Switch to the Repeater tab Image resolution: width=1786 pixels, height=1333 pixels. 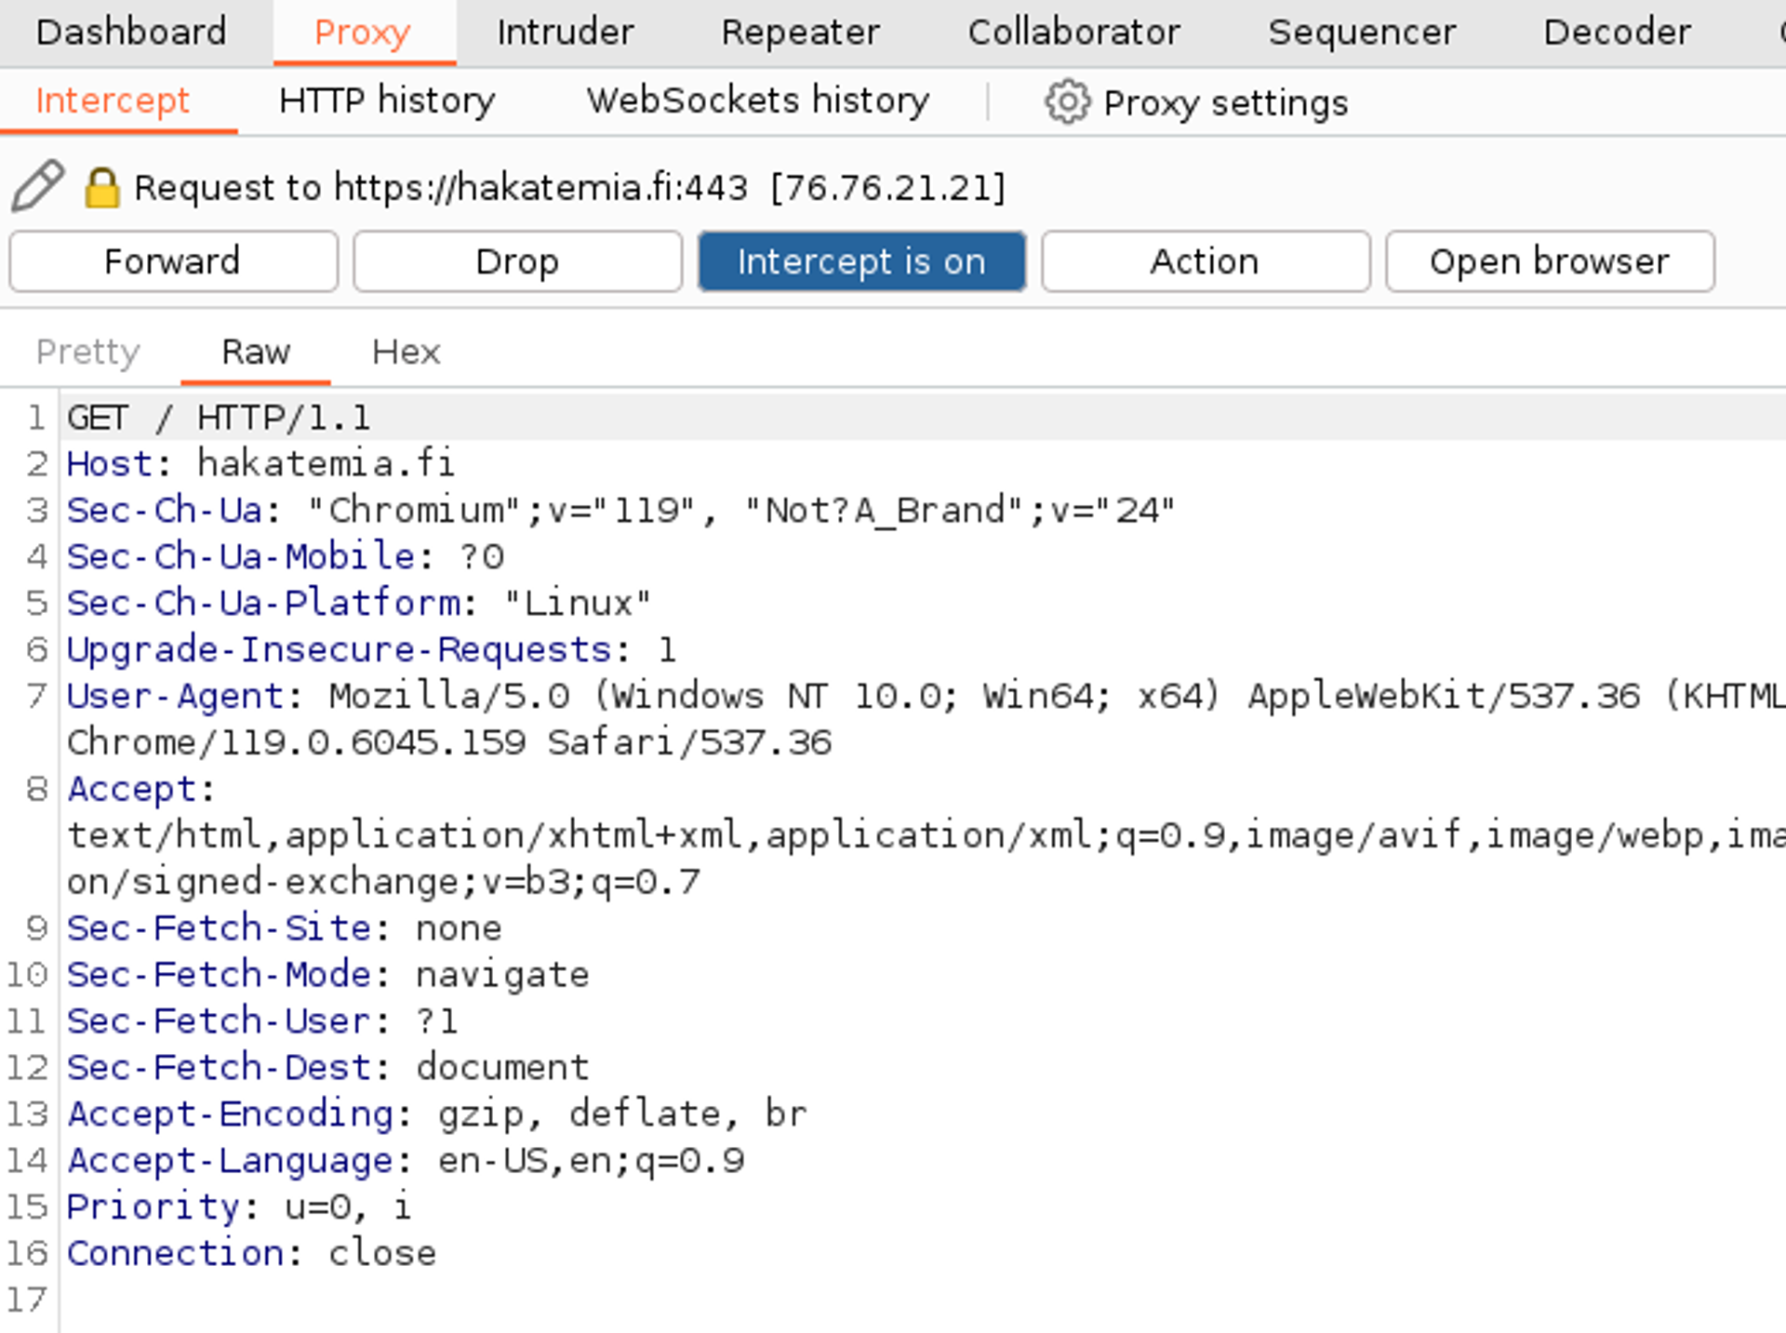(800, 32)
